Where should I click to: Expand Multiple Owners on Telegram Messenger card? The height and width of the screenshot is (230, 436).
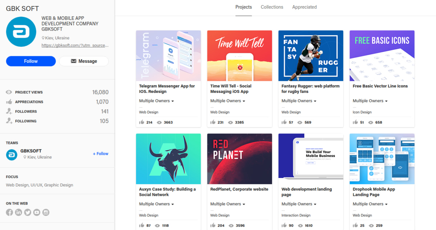tap(157, 101)
